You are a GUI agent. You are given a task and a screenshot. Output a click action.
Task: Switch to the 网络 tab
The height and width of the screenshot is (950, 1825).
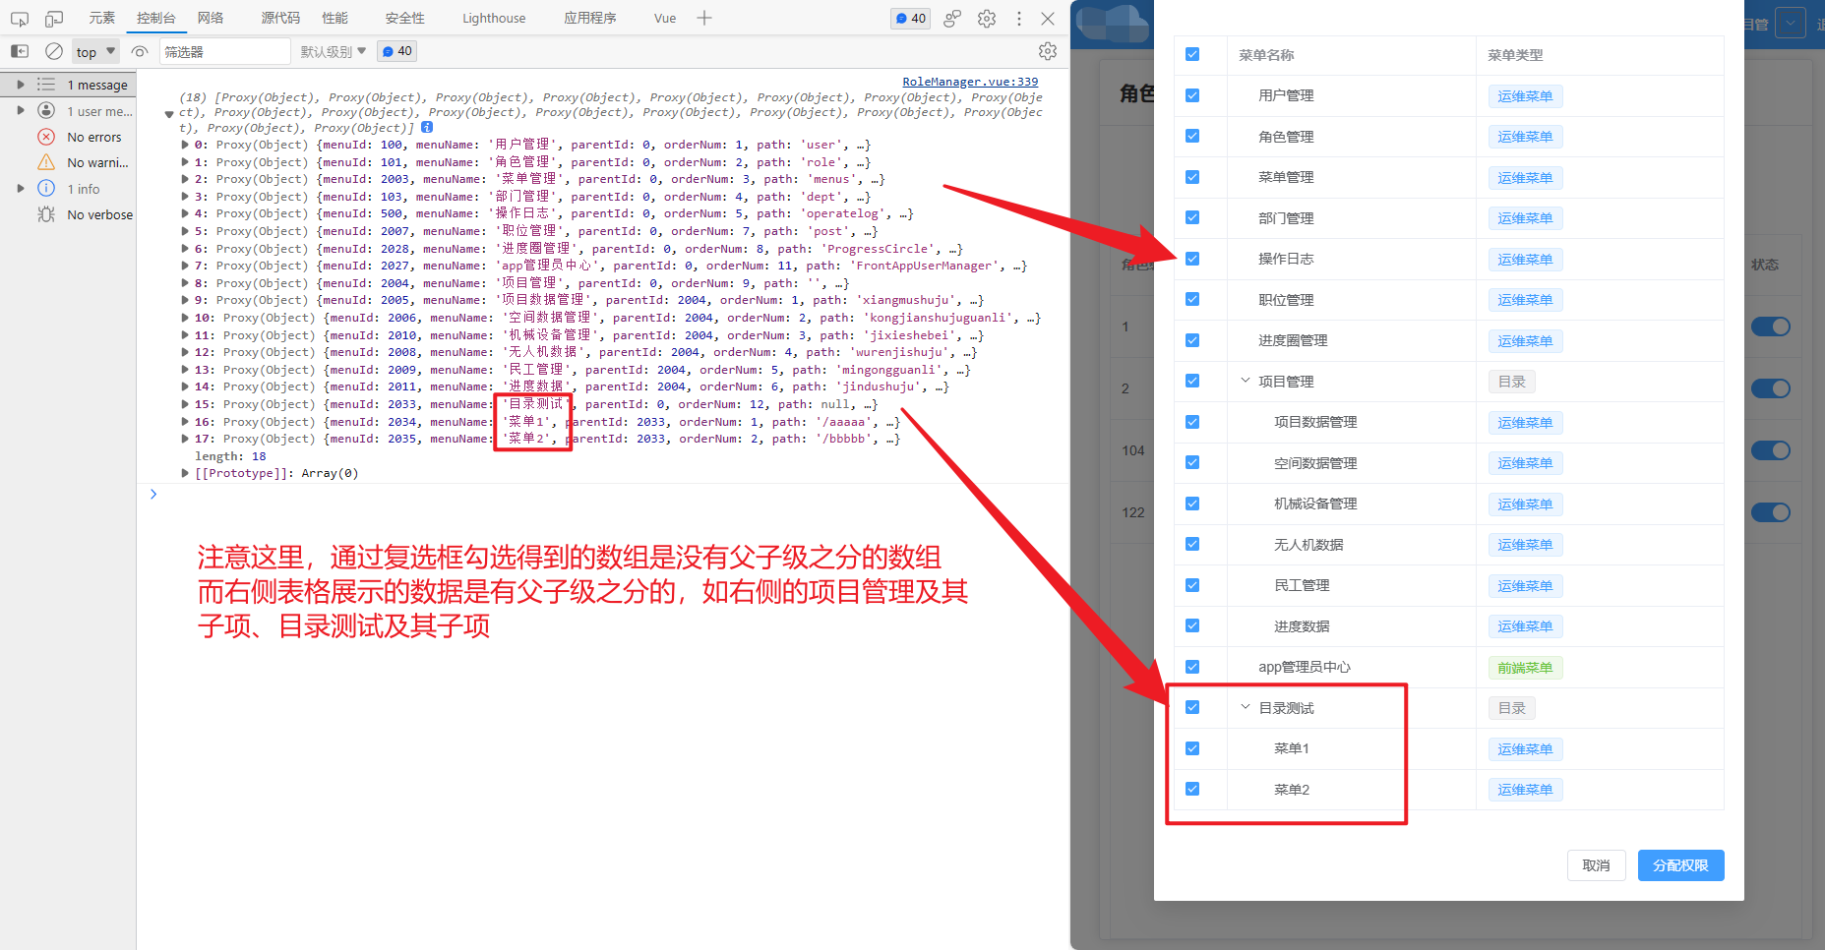(x=210, y=17)
